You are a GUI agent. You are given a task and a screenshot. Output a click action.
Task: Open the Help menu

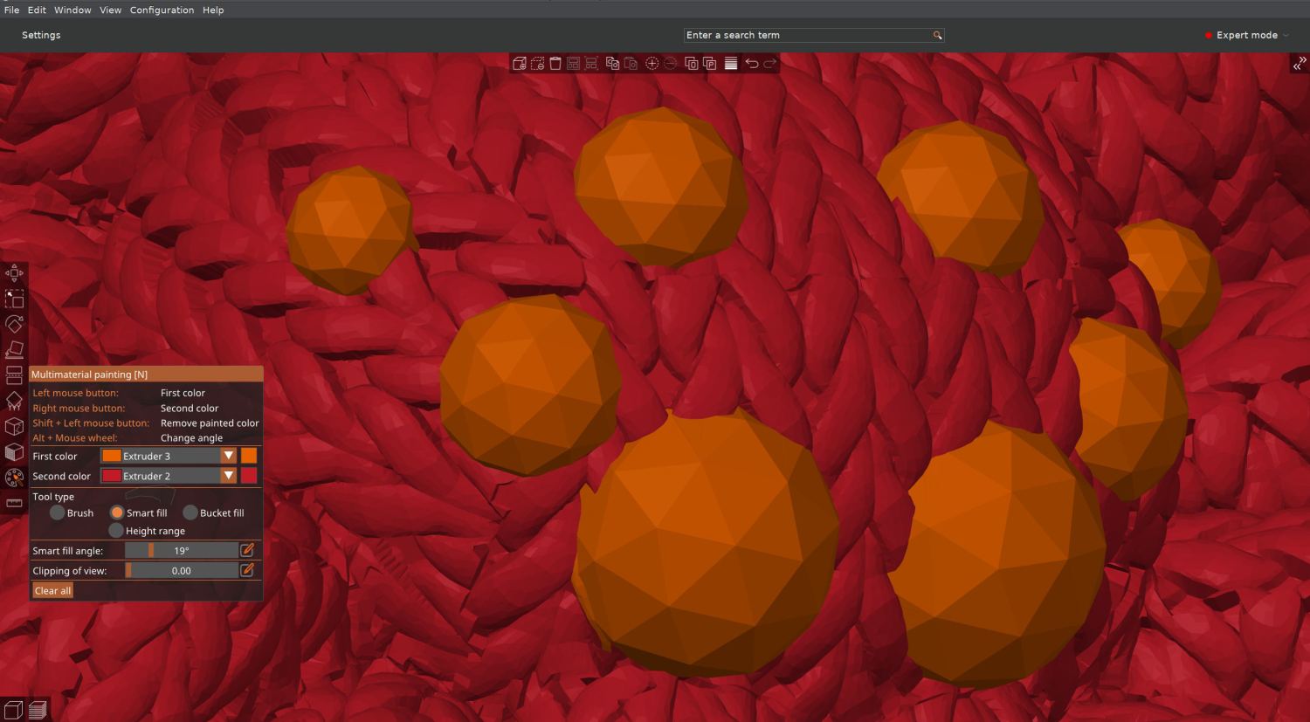213,10
